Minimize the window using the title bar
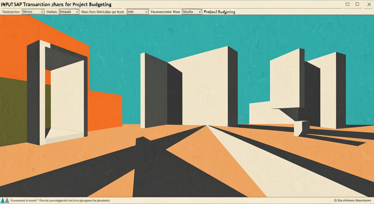Screen dimensions: 374x204 (x=348, y=4)
